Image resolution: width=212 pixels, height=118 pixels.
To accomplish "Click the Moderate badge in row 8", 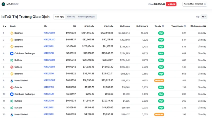I will tap(159, 81).
